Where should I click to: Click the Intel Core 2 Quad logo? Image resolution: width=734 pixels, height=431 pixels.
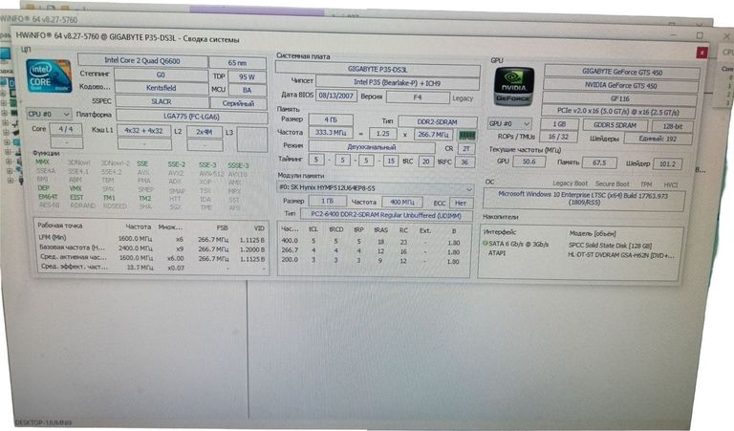pos(48,75)
